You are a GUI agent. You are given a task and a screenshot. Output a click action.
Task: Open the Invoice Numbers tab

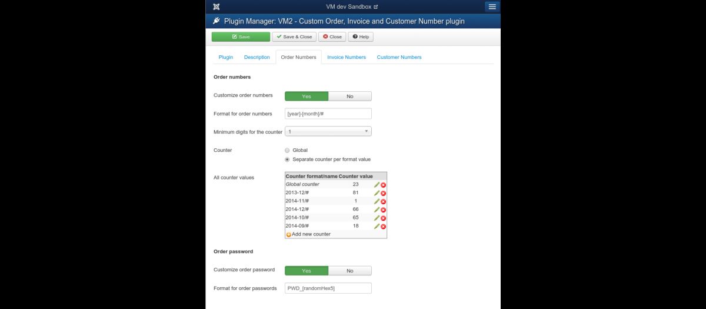click(x=347, y=57)
